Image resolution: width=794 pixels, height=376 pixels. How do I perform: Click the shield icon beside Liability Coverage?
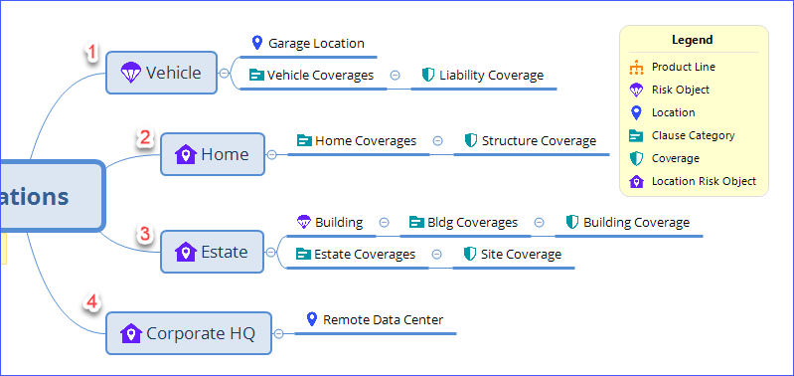pyautogui.click(x=428, y=76)
